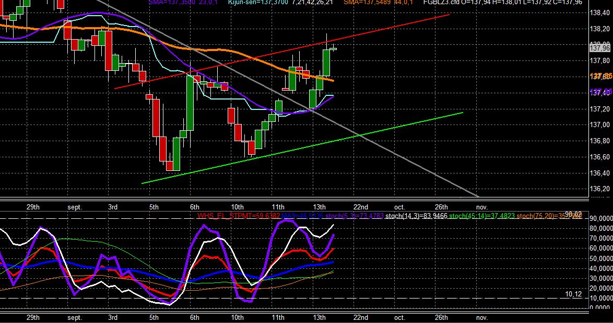Click the purple SMA=137,3500 indicator label
This screenshot has width=613, height=323.
tap(183, 2)
